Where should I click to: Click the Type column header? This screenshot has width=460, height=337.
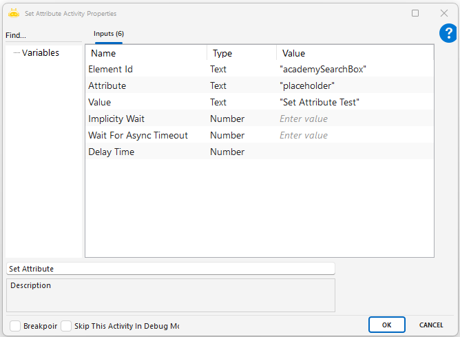241,53
